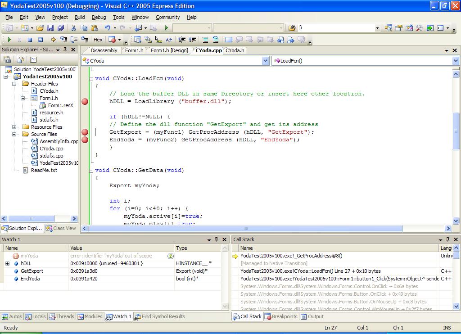
Task: Click the Save All icon
Action: [x=61, y=28]
